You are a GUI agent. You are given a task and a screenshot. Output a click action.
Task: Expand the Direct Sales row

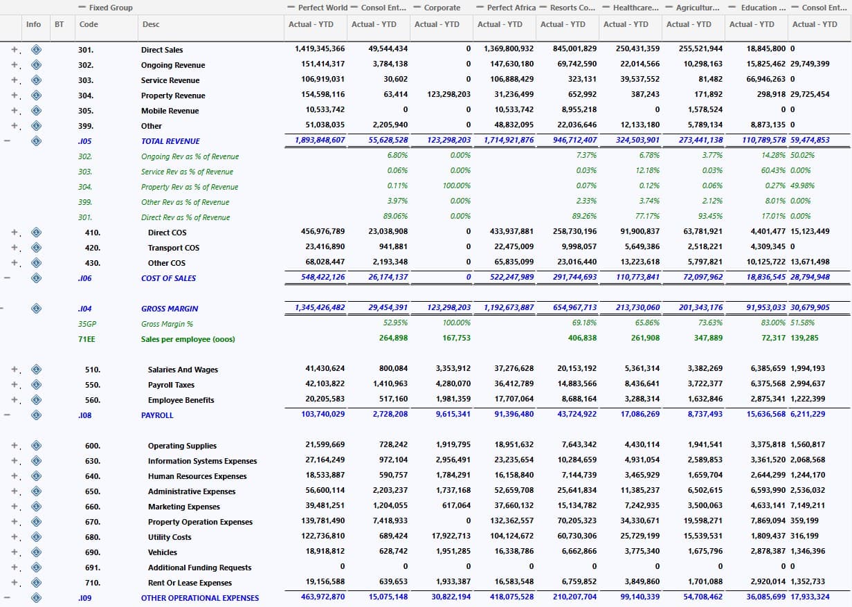(x=15, y=50)
